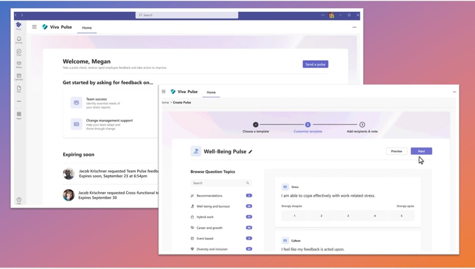This screenshot has height=269, width=475.
Task: Open the title bar settings ellipsis menu
Action: coord(323,15)
